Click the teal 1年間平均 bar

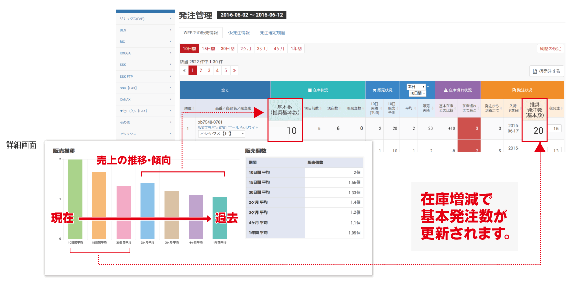pos(220,218)
